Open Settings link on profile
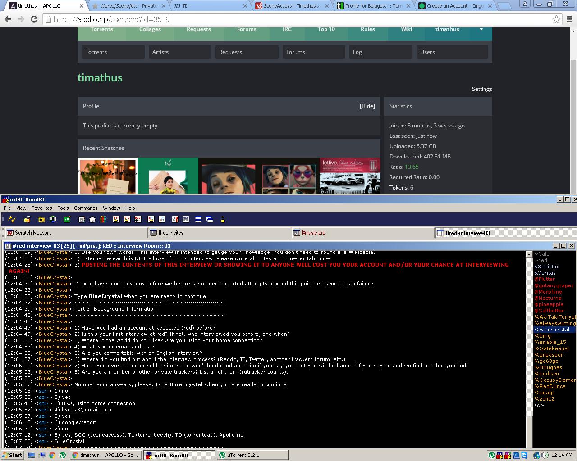Viewport: 577px width, 461px height. coord(482,89)
